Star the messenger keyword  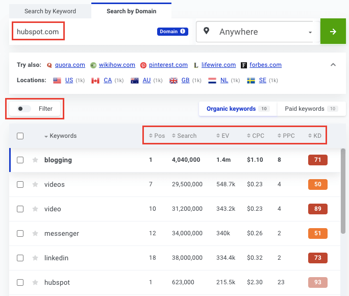coord(35,233)
